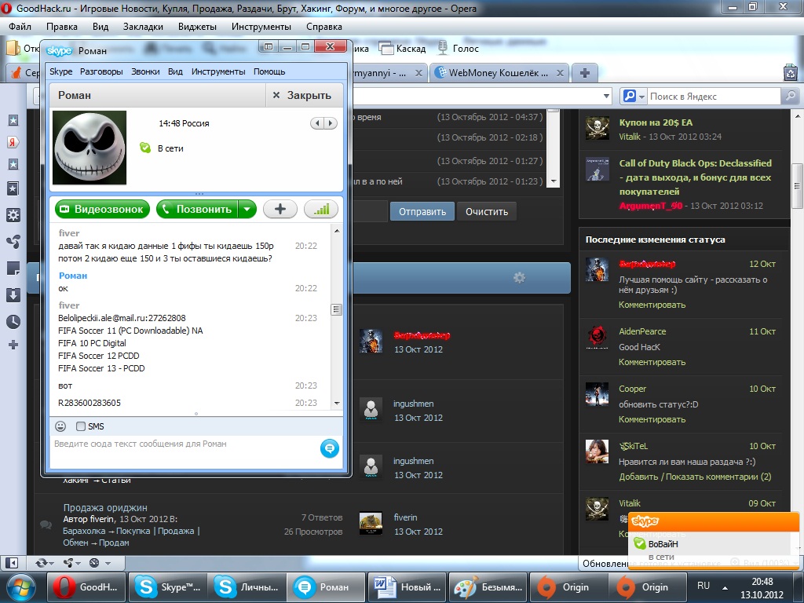
Task: Open fiverin user profile link
Action: coord(405,517)
